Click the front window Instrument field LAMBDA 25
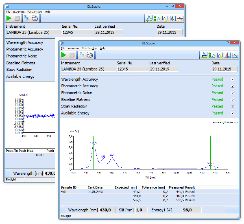Screen dimensions: 244x224 [x=89, y=69]
